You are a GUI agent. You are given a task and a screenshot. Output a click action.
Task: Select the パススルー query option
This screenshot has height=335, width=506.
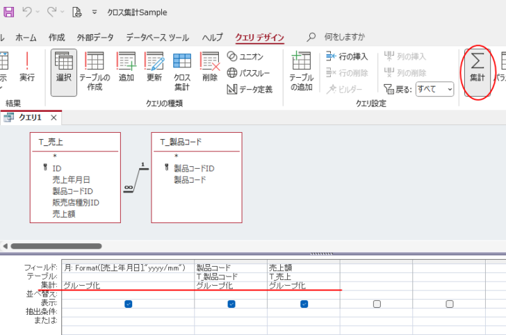click(248, 73)
